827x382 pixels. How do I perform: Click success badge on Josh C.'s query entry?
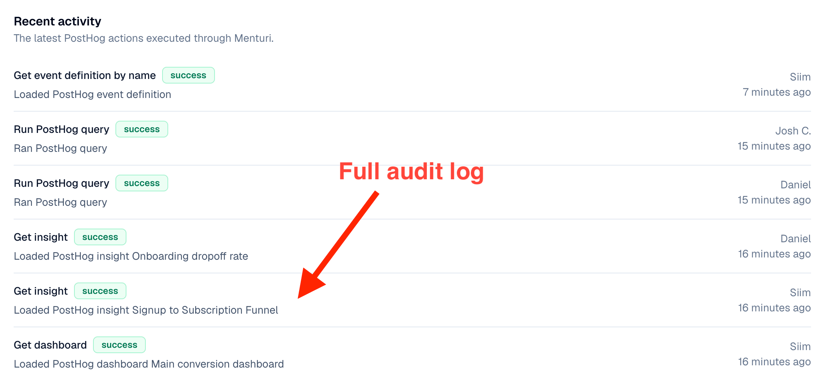click(x=142, y=129)
